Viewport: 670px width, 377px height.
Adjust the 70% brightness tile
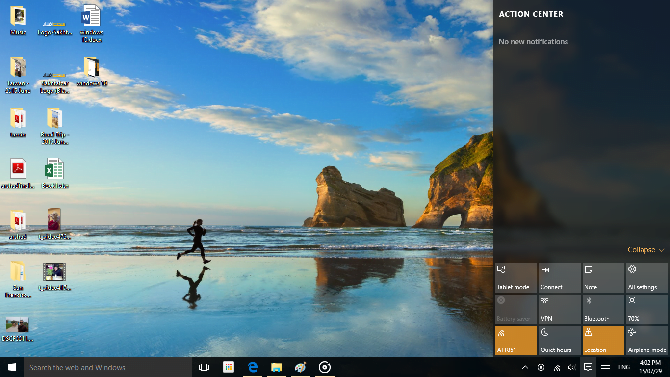646,309
